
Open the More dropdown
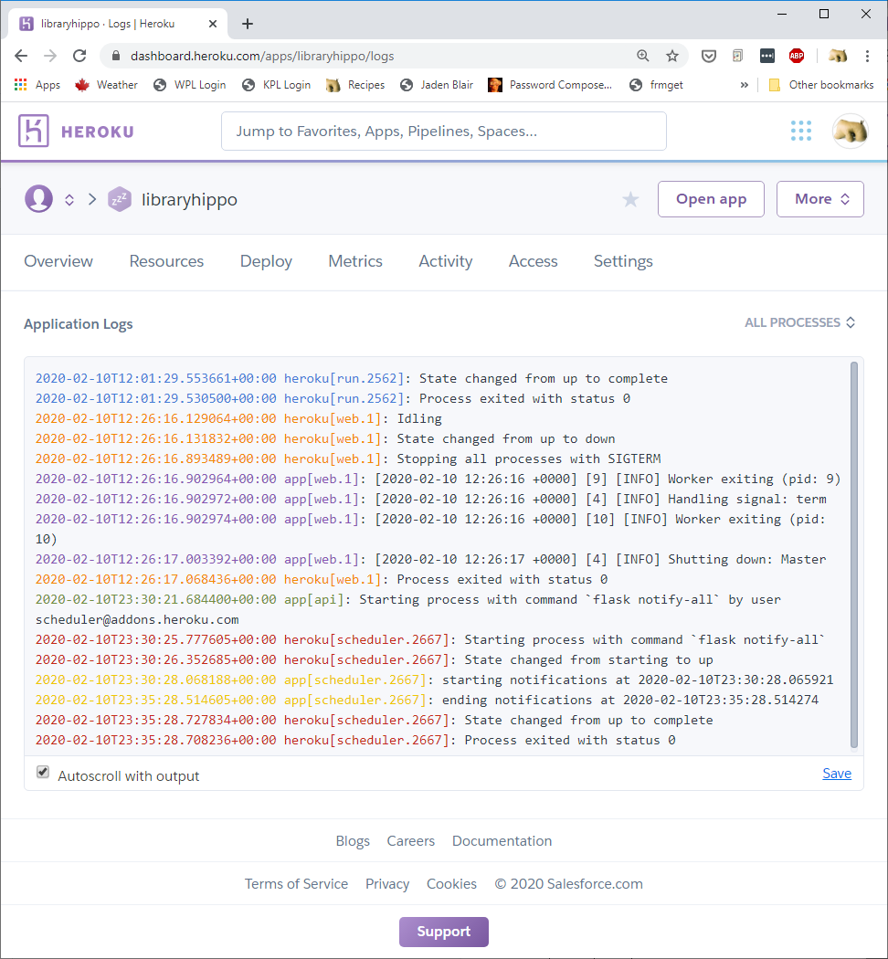point(819,198)
